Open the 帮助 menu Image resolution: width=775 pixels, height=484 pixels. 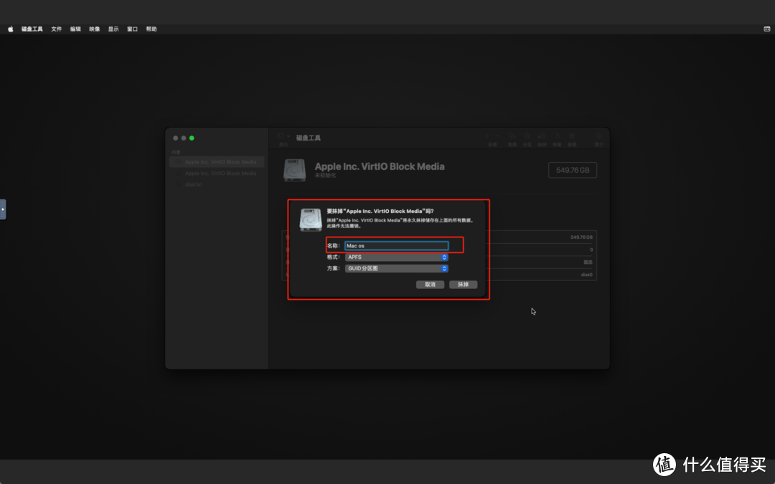pos(151,29)
